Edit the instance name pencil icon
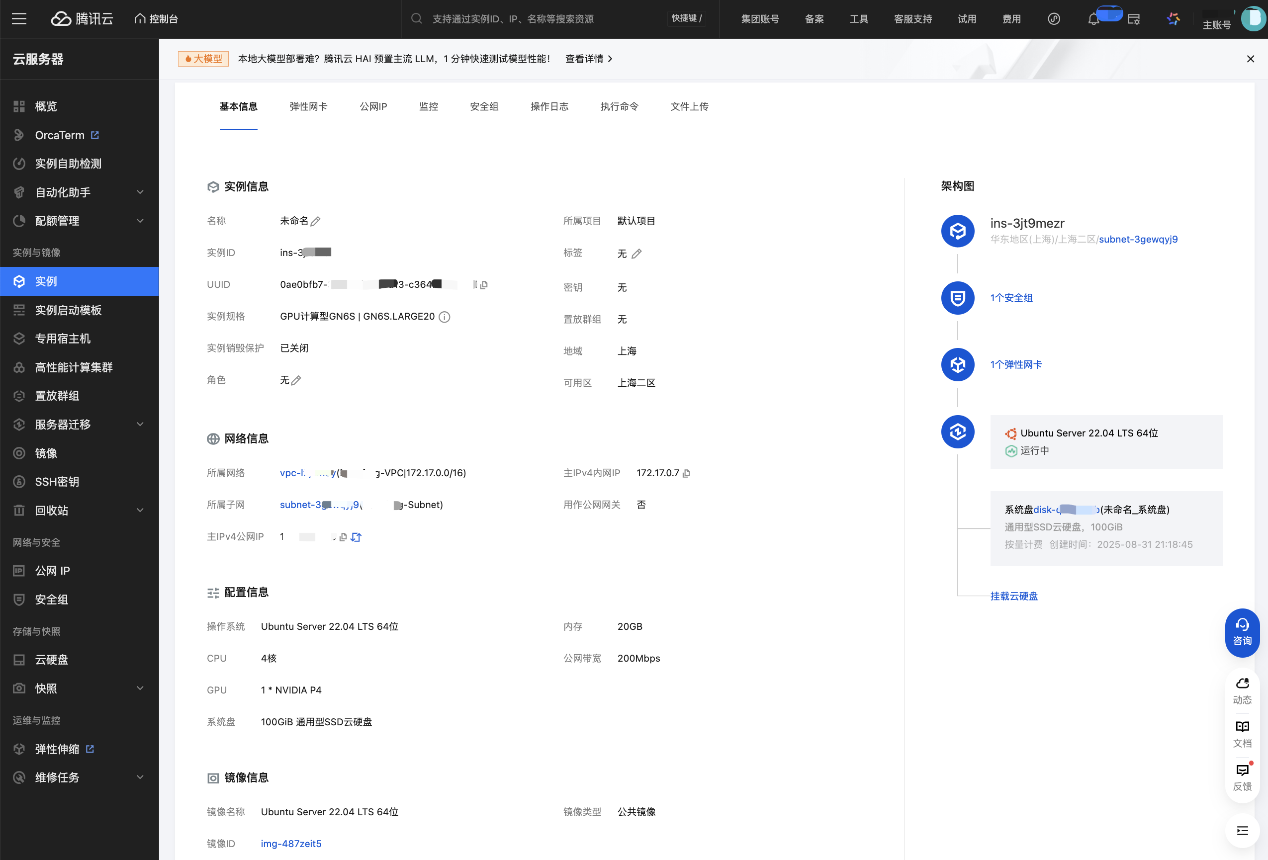1268x860 pixels. 315,221
